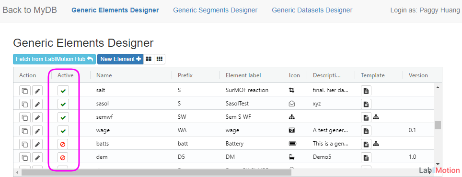Edit the semwf element with pencil icon
Screen dimensions: 462x177
[x=37, y=117]
